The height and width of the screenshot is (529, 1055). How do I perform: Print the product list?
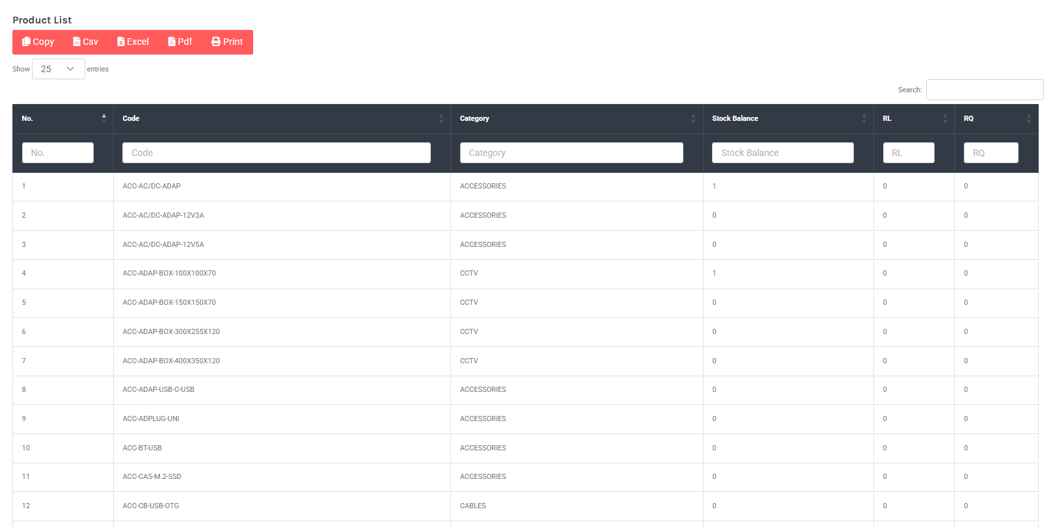click(x=227, y=42)
